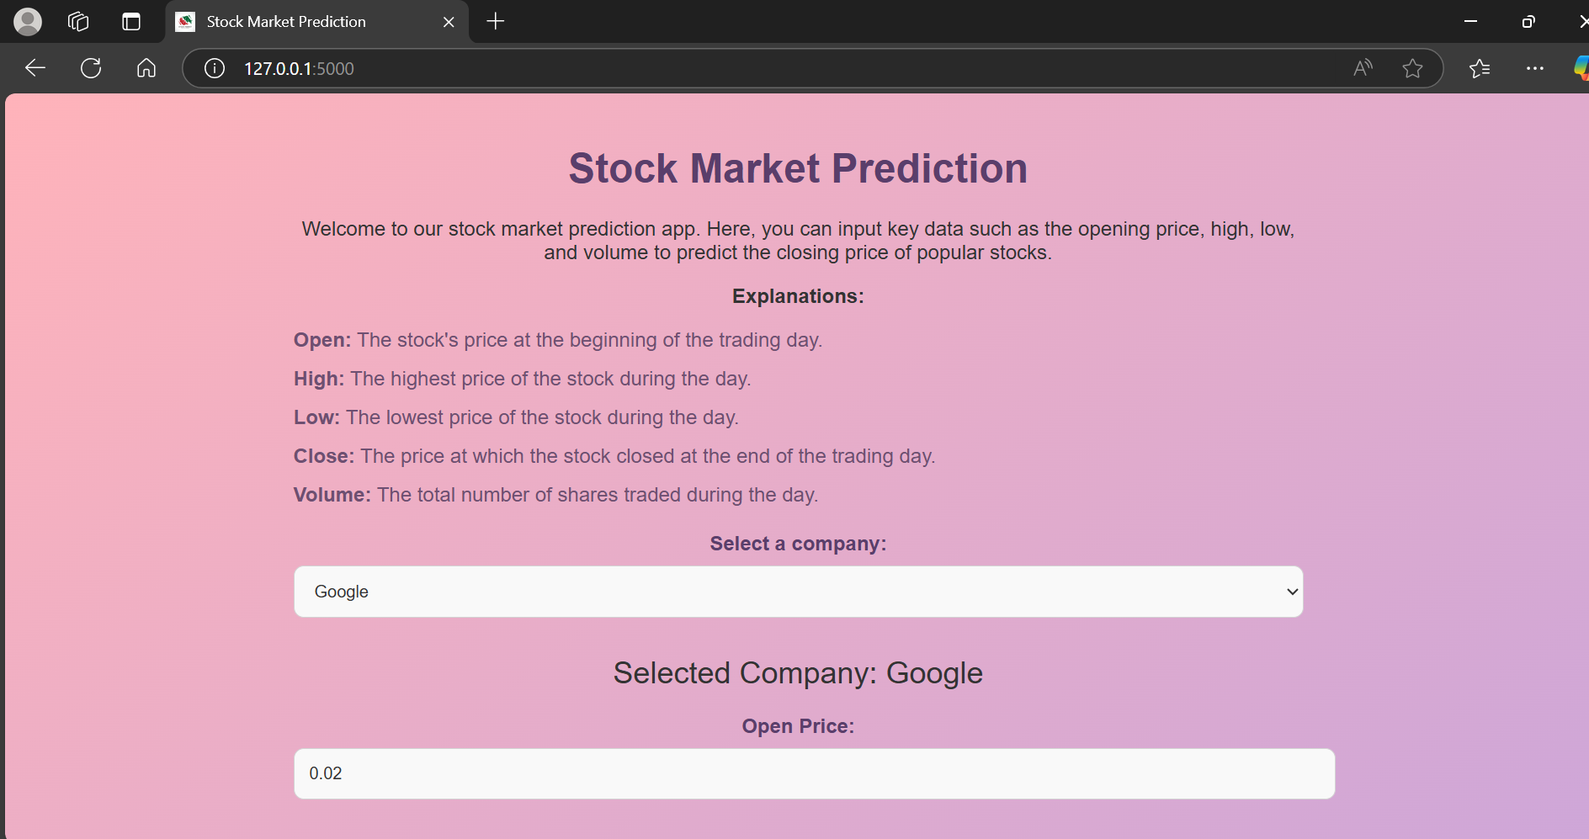Restore down the browser window
The width and height of the screenshot is (1589, 839).
[x=1528, y=22]
